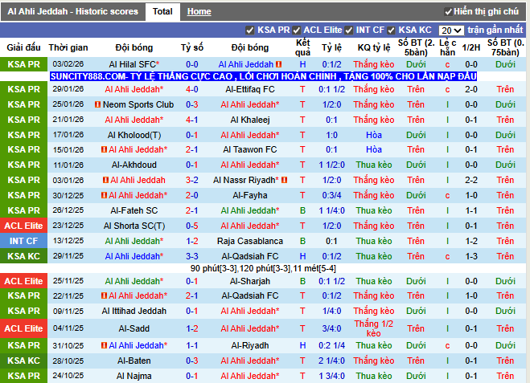Open Al-Sharjah team link
The height and width of the screenshot is (383, 530).
pyautogui.click(x=250, y=282)
